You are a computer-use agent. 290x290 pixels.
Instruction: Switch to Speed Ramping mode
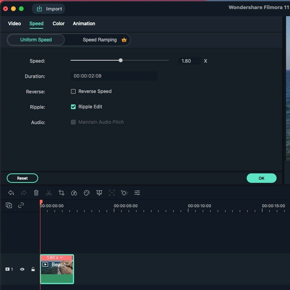pyautogui.click(x=100, y=40)
